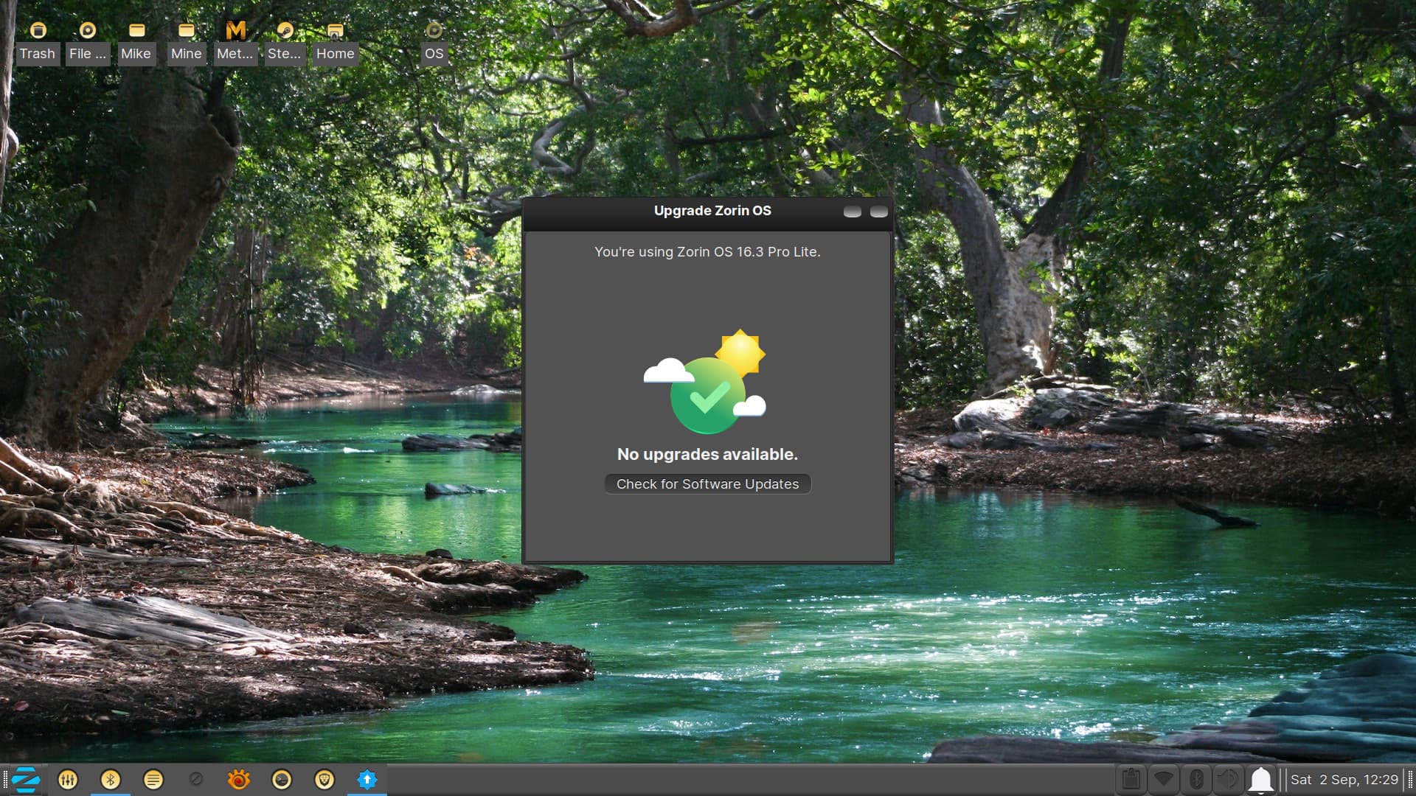The height and width of the screenshot is (796, 1416).
Task: Click the green checkmark weather illustration
Action: (707, 382)
